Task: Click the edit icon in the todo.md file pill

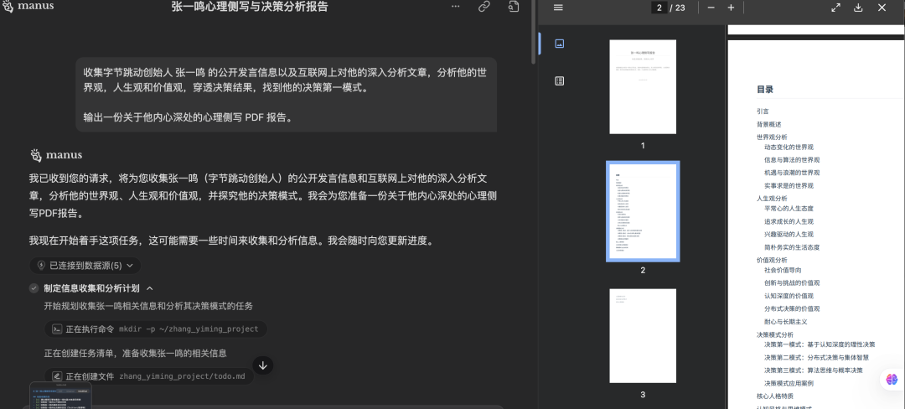Action: pos(57,376)
